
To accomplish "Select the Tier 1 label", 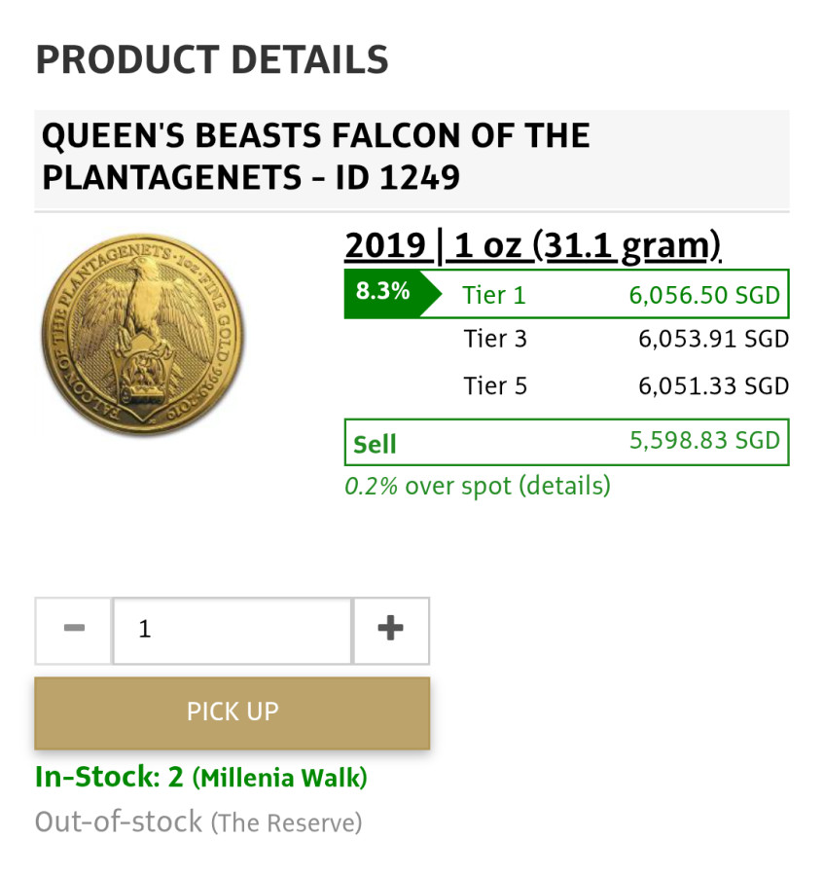I will 495,295.
